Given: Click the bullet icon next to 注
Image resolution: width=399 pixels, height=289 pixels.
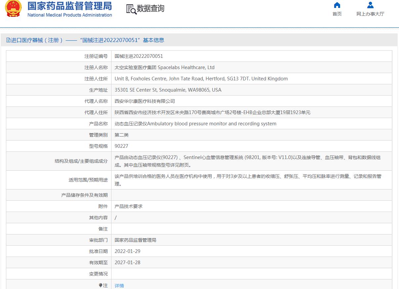Looking at the screenshot, I should pos(100,285).
